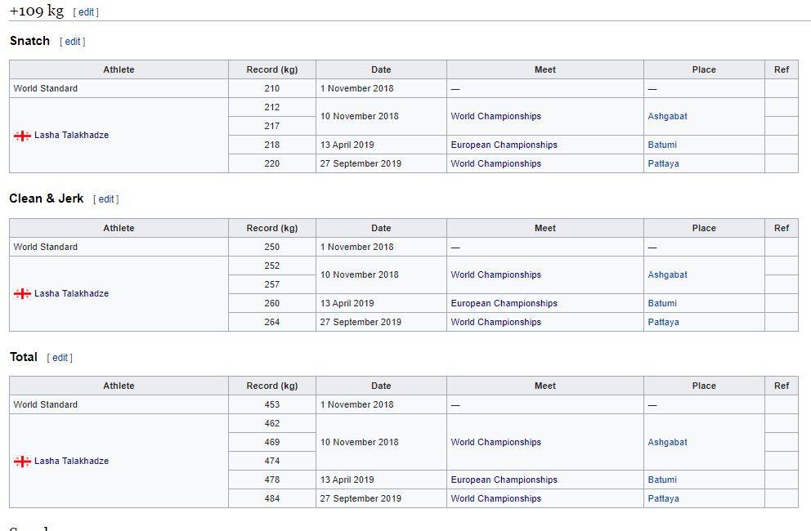Select the 250 World Standard value
Image resolution: width=811 pixels, height=531 pixels.
[x=272, y=247]
